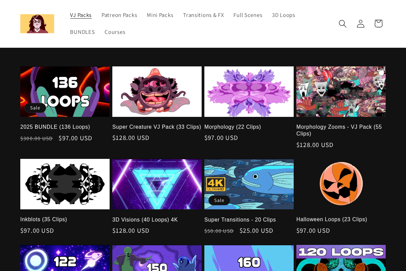Open the Full Scenes page
The width and height of the screenshot is (406, 271).
pyautogui.click(x=248, y=15)
